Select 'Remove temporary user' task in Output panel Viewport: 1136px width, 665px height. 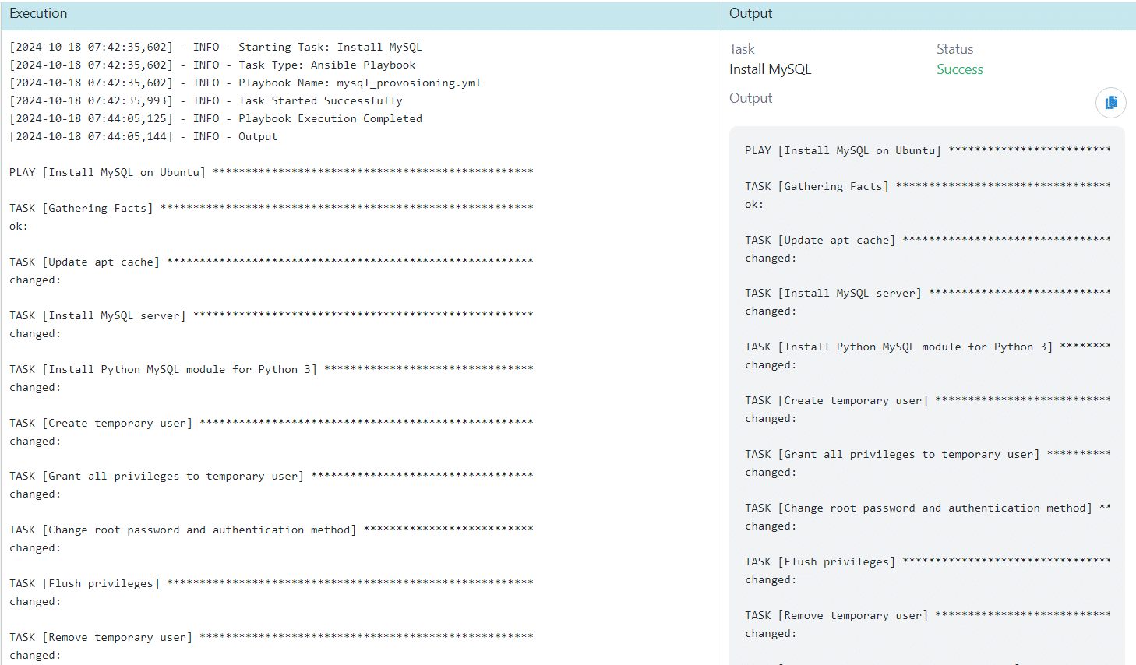[927, 616]
